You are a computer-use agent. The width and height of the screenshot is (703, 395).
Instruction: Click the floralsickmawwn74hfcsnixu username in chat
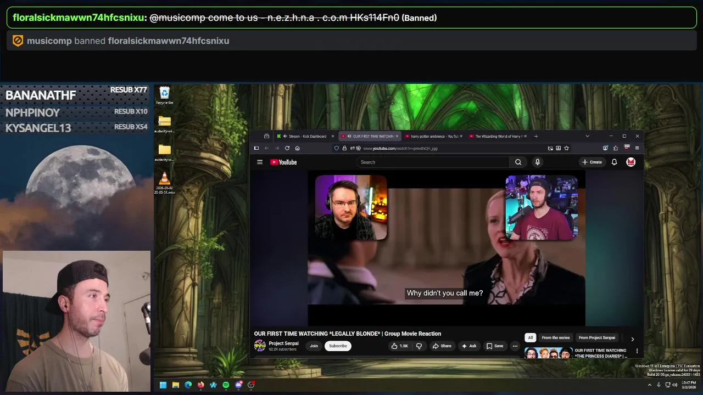78,18
